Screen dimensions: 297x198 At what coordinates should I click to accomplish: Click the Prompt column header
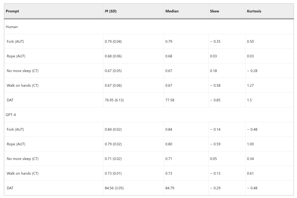(x=12, y=11)
